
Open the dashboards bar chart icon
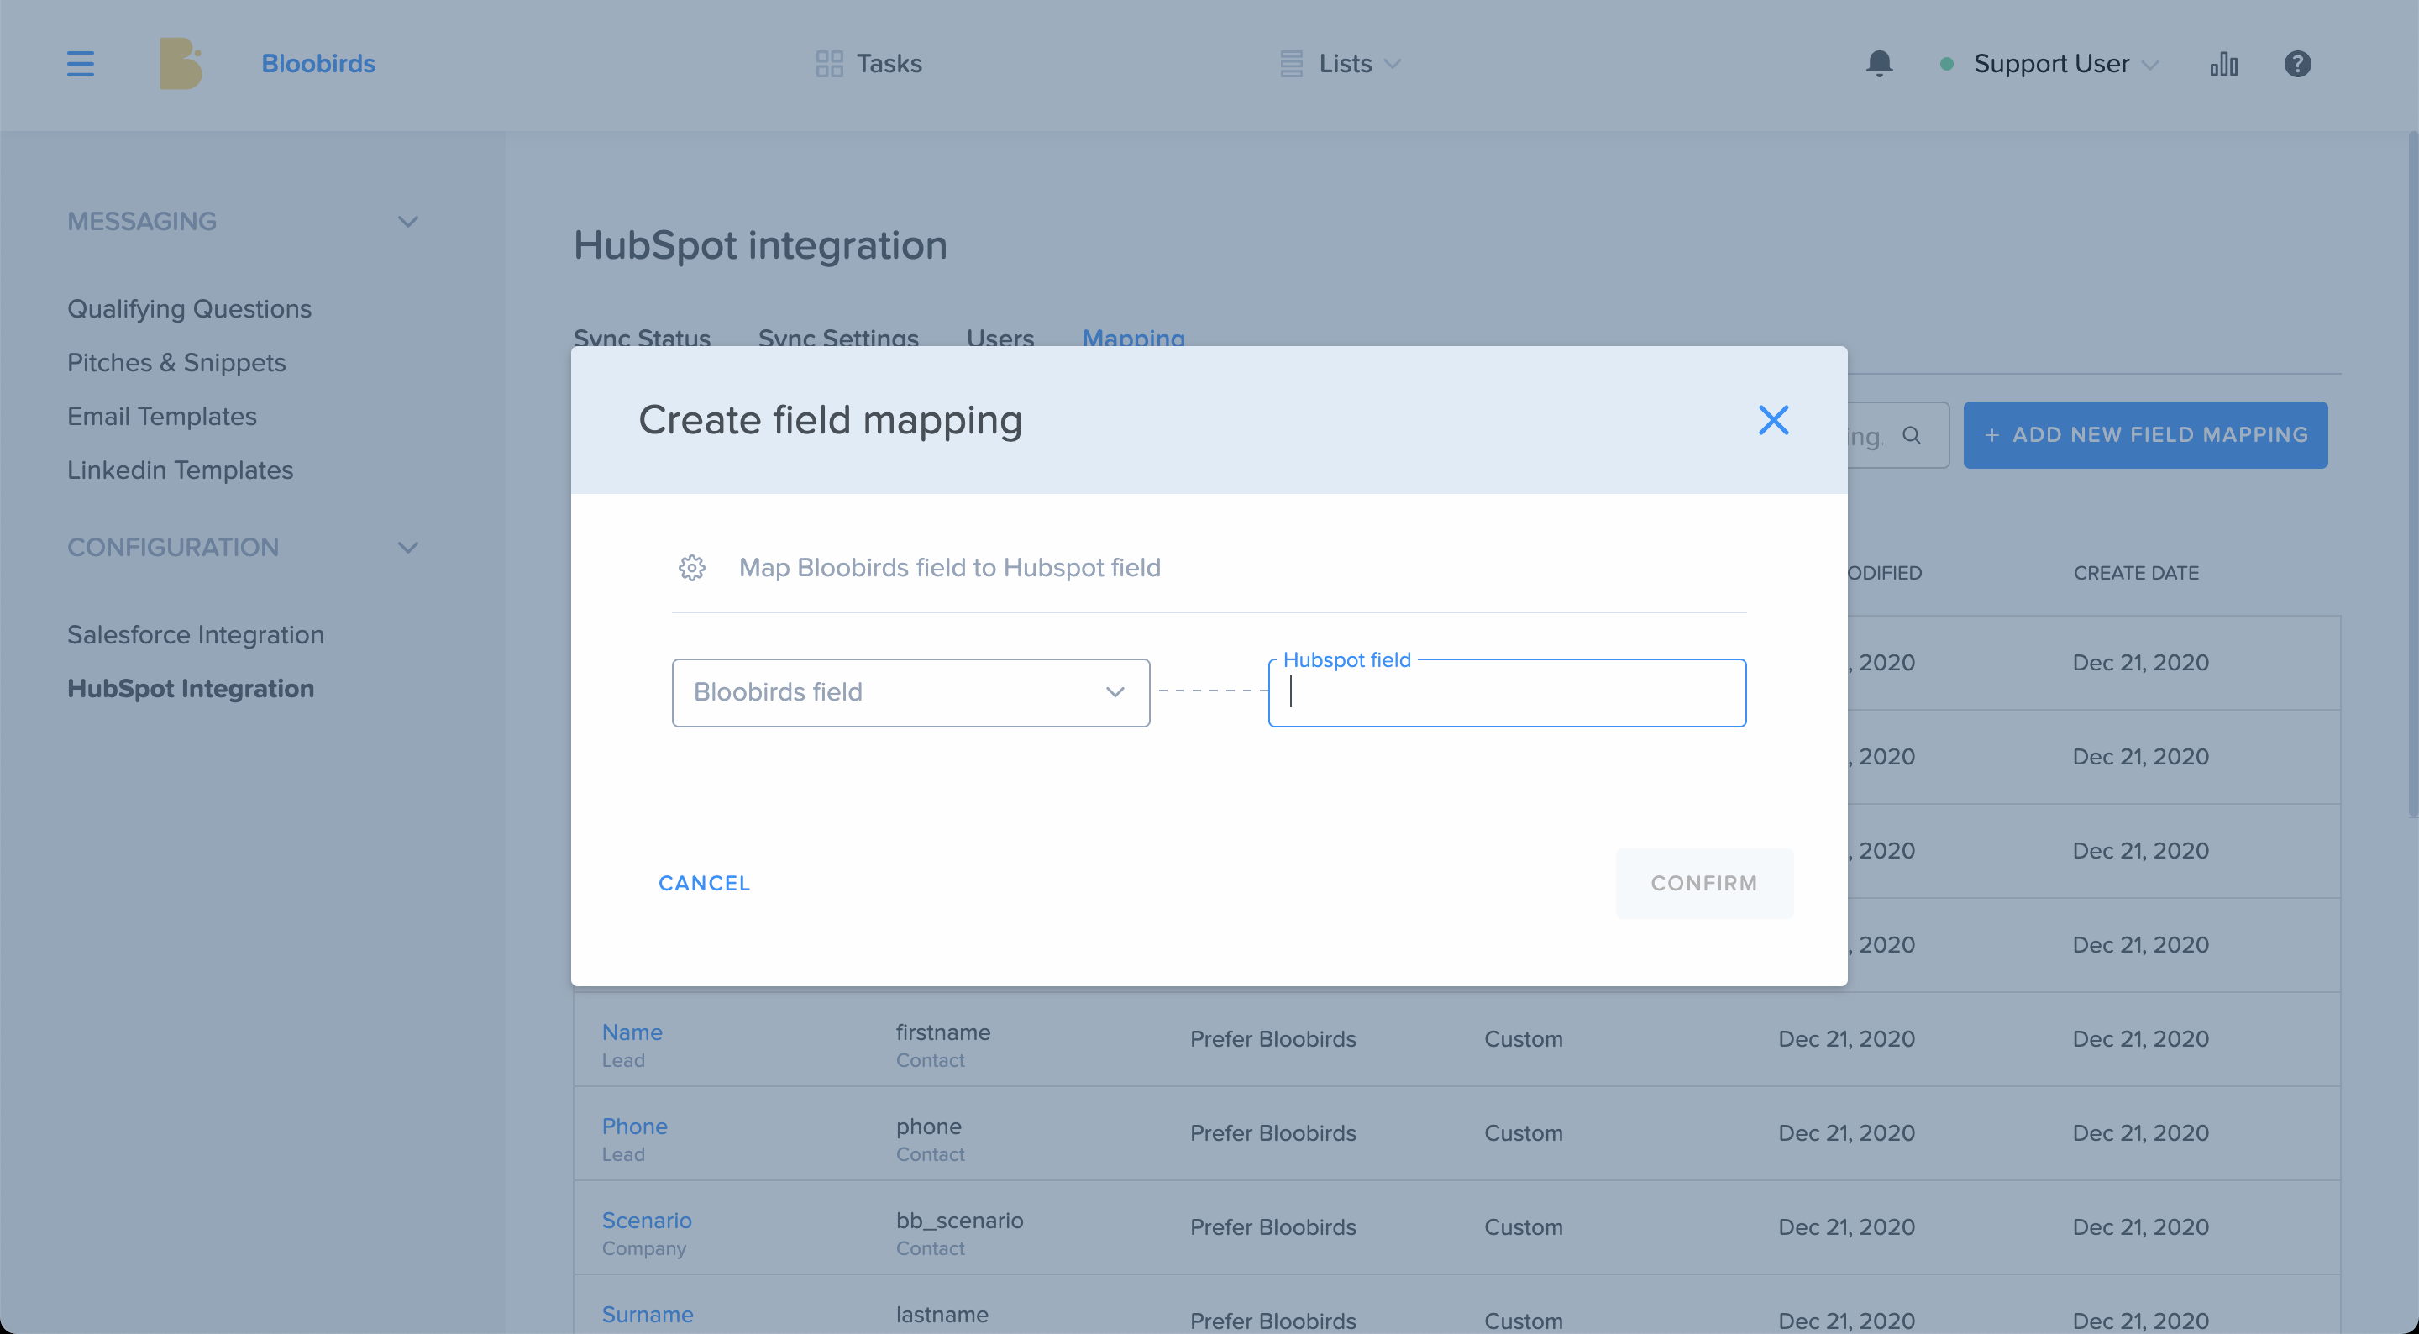pyautogui.click(x=2223, y=64)
